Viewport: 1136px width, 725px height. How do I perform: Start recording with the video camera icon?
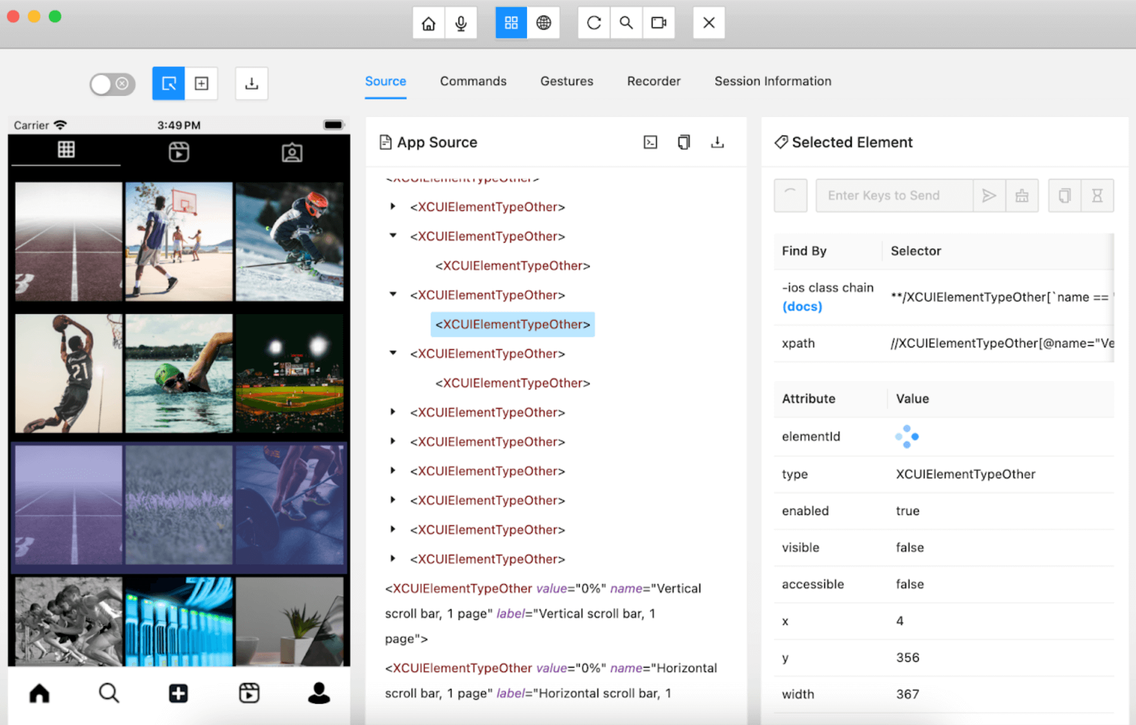(658, 23)
